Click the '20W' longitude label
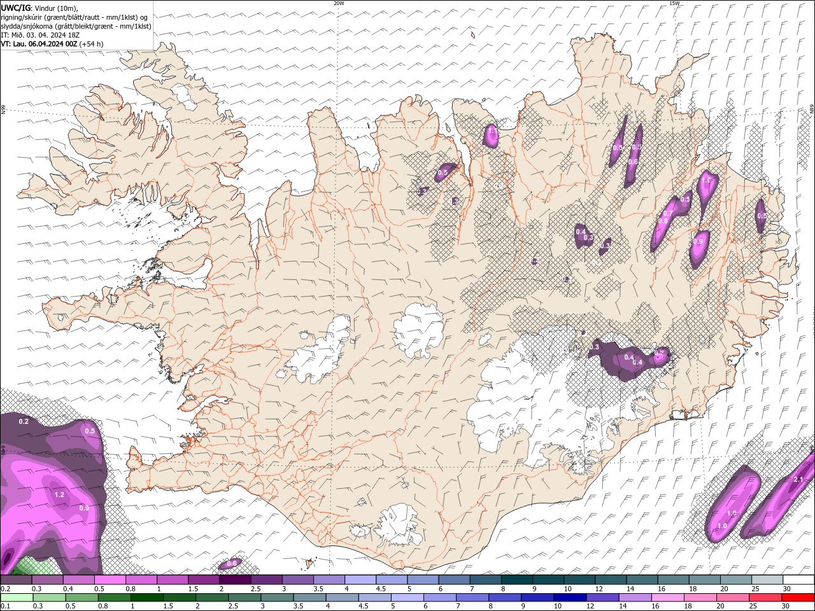Screen dimensions: 815x611 click(339, 3)
